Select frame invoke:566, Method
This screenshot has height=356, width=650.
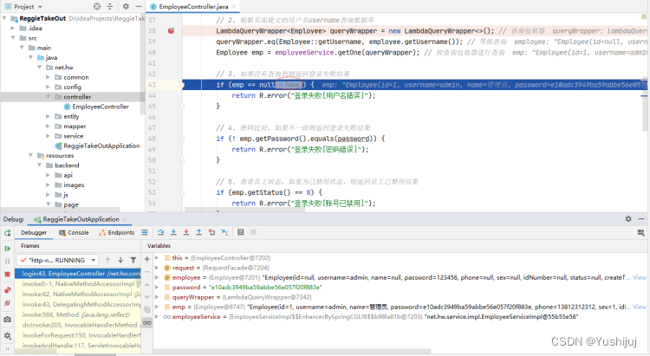point(78,314)
